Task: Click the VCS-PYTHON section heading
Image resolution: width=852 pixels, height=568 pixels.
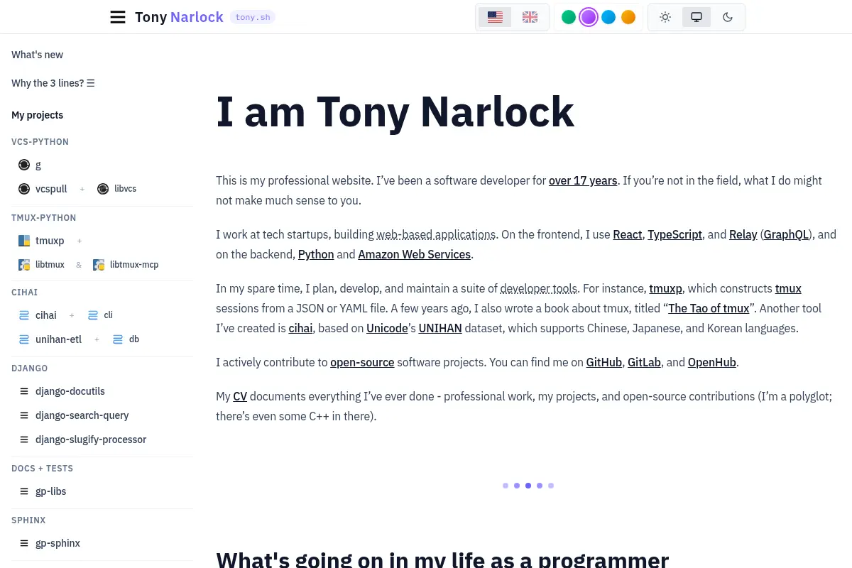Action: click(x=40, y=142)
